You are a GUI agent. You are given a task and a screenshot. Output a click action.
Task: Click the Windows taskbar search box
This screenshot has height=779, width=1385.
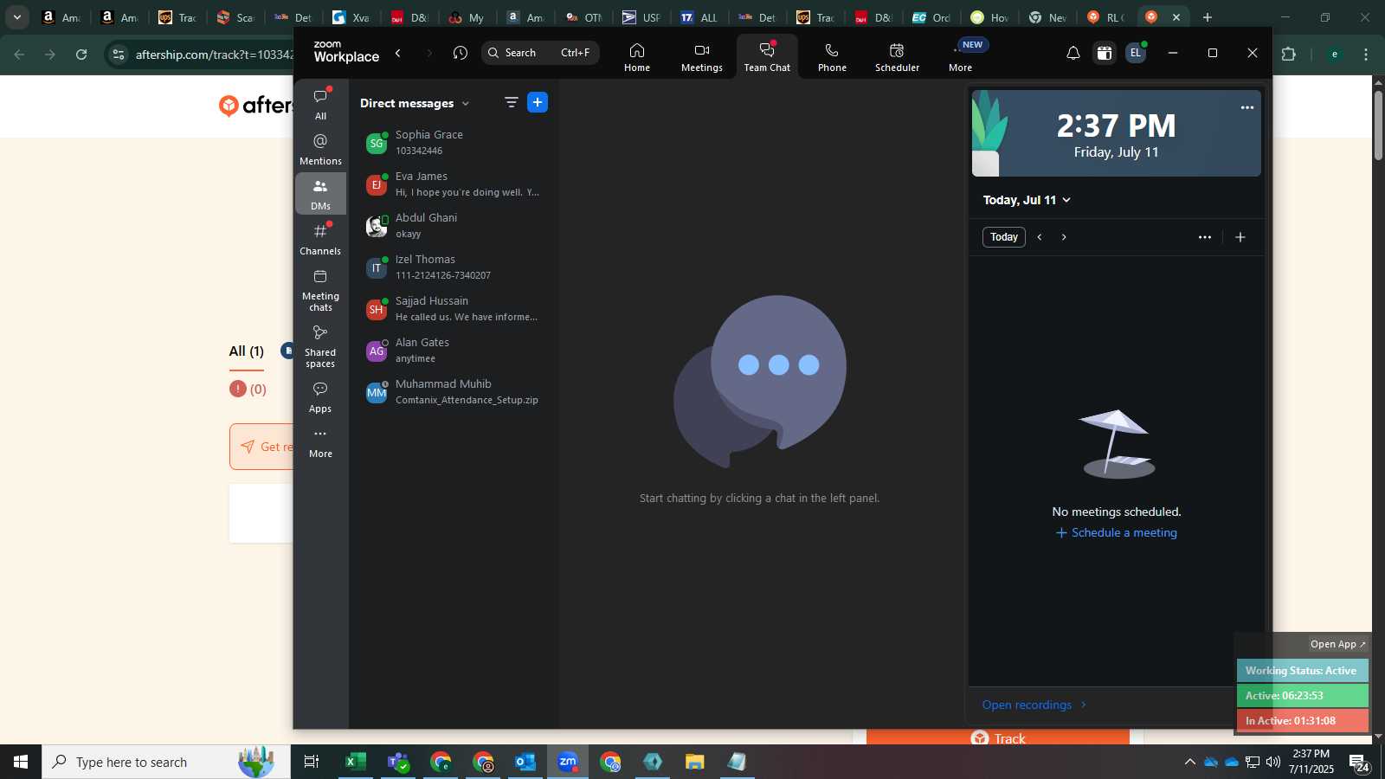click(x=166, y=762)
